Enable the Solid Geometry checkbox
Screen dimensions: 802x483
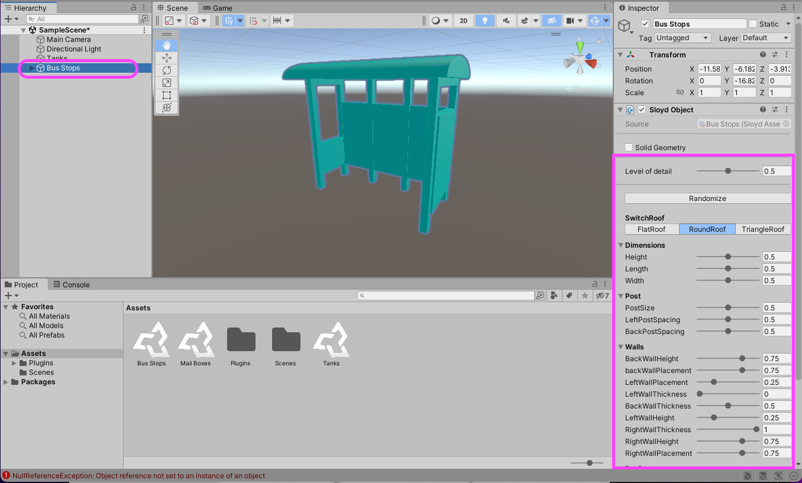coord(630,147)
